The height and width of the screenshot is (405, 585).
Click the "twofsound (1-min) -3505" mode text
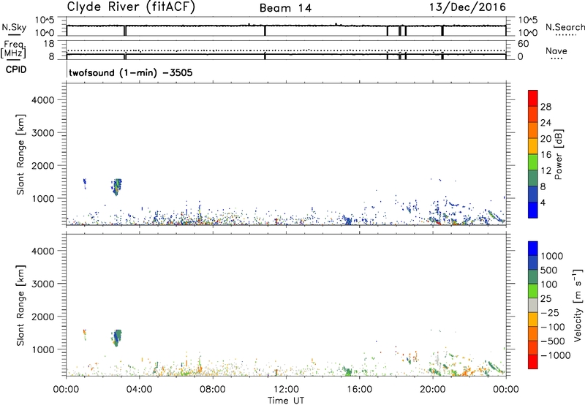click(131, 72)
